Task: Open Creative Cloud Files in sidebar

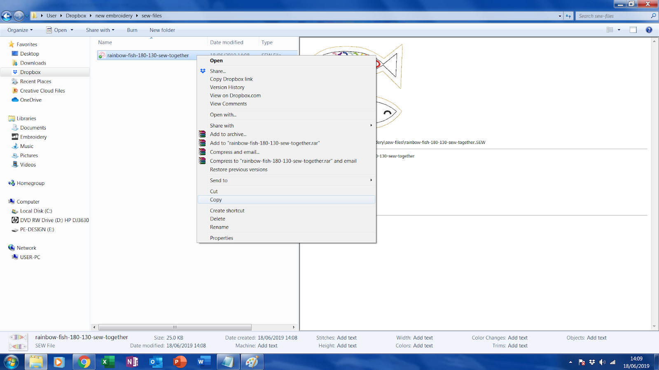Action: point(42,91)
